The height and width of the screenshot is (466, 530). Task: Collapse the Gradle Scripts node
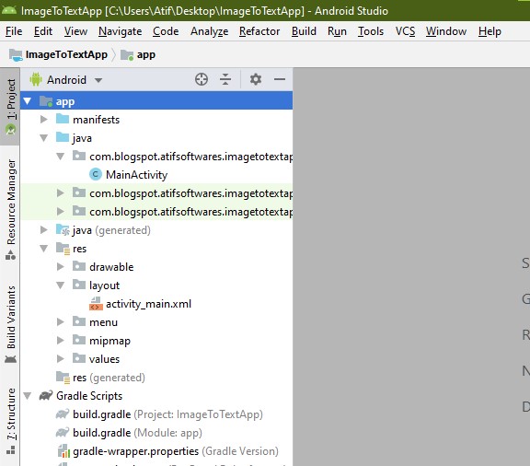point(28,396)
